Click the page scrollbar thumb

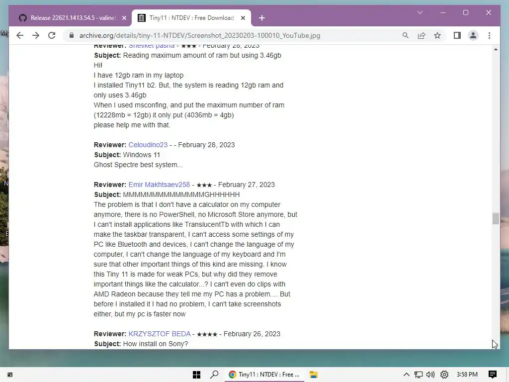(x=496, y=219)
